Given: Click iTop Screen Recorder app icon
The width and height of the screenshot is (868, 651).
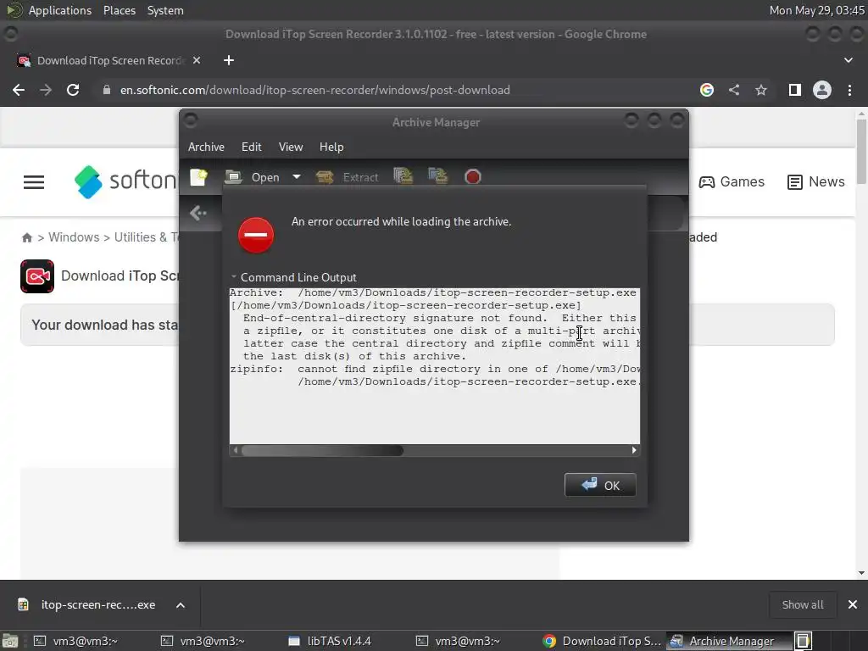Looking at the screenshot, I should (x=37, y=276).
